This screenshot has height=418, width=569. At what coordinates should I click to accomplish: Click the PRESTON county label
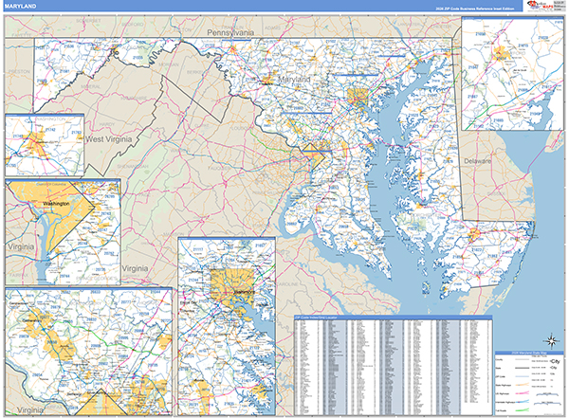tap(19, 71)
